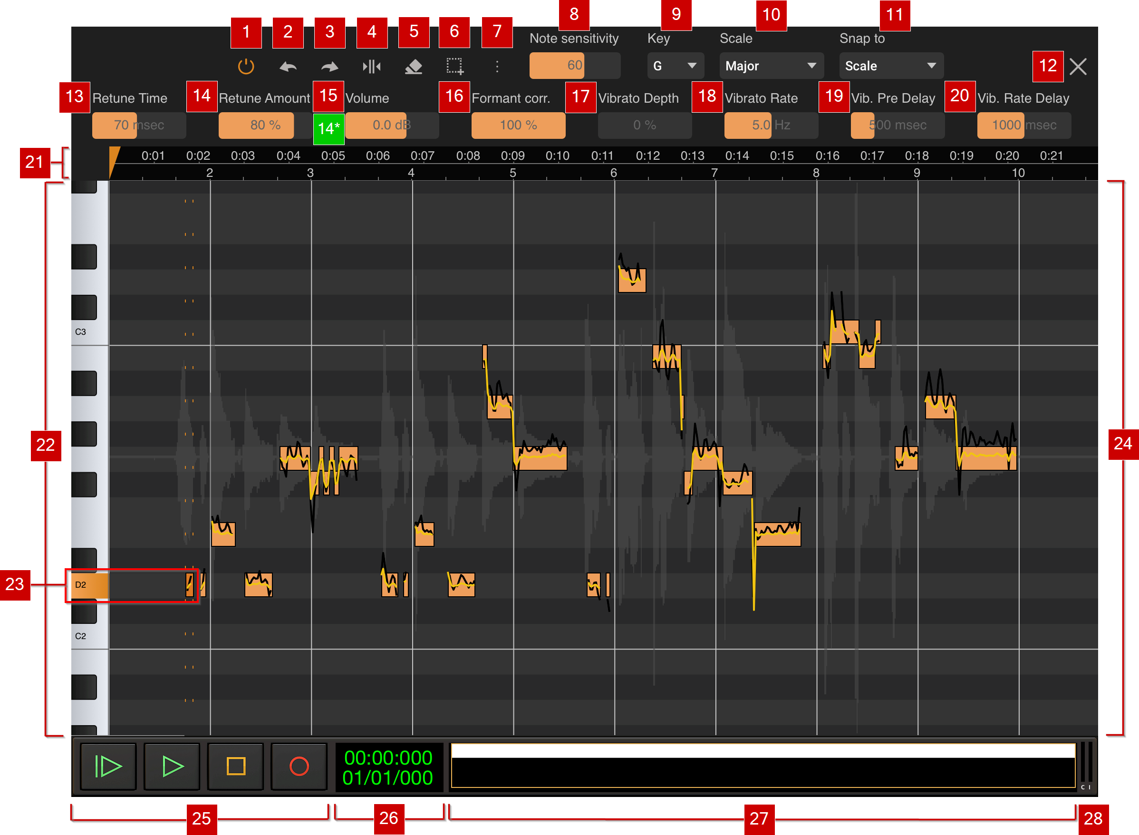Click the Retune Time value field
Viewport: 1139px width, 835px height.
point(138,125)
